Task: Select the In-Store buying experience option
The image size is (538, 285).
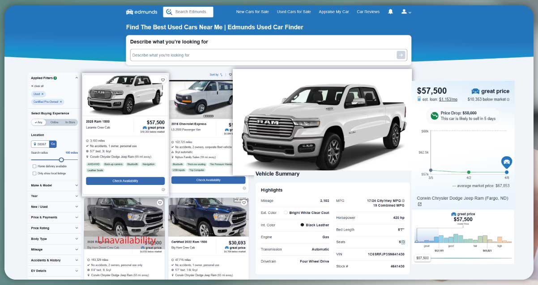Action: point(70,122)
